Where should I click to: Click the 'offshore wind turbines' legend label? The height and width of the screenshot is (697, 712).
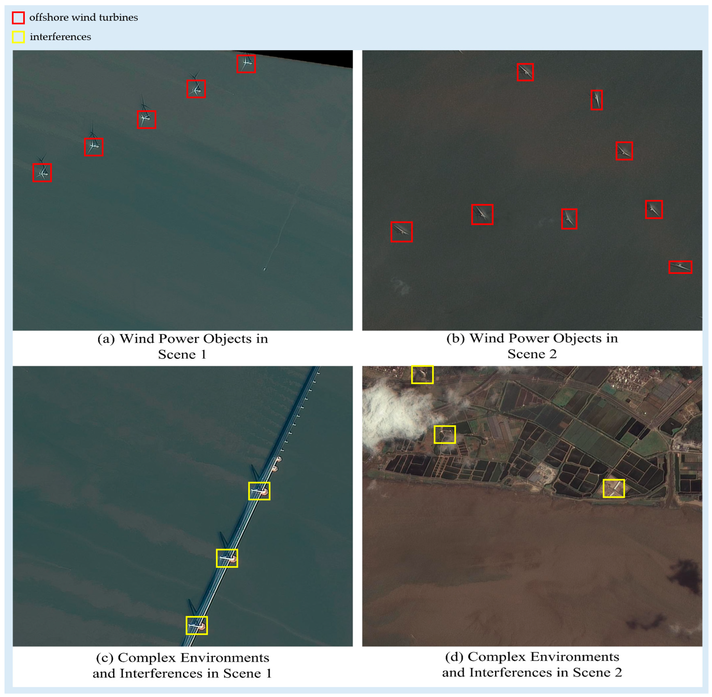tap(83, 18)
